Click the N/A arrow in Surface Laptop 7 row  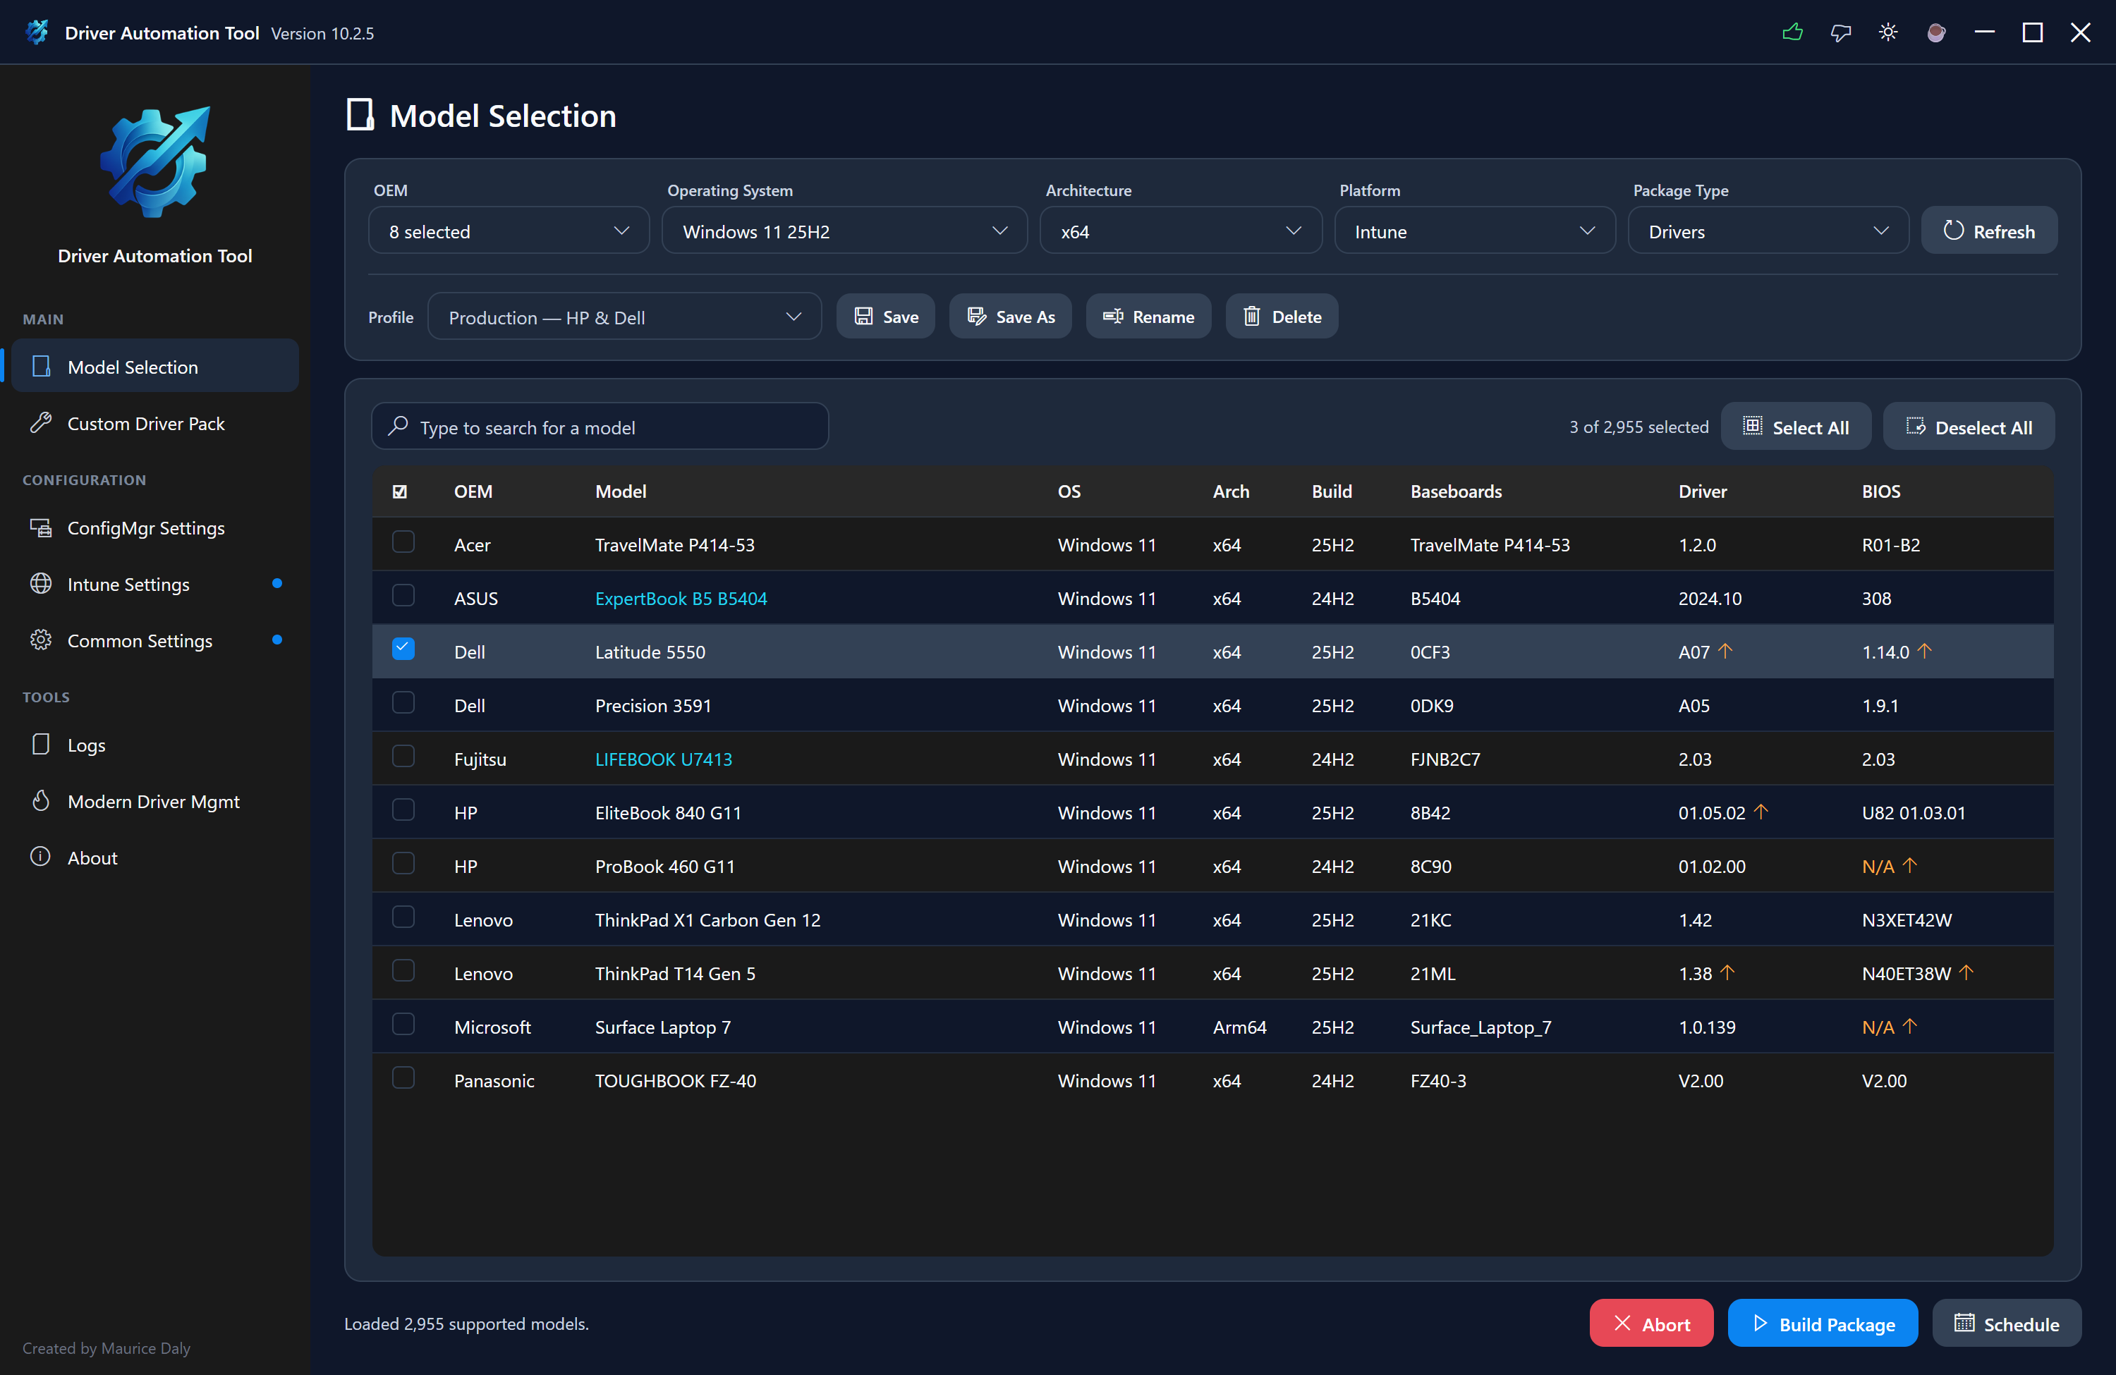click(1910, 1027)
